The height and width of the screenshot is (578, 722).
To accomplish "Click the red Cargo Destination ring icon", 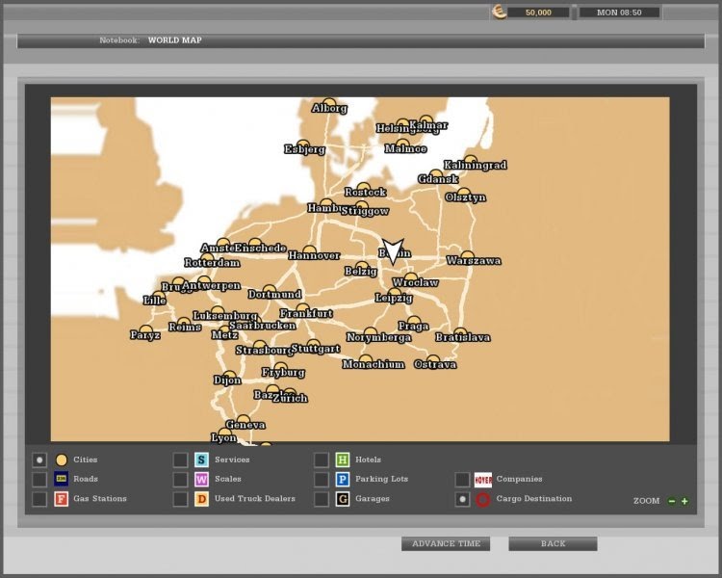I will coord(483,499).
